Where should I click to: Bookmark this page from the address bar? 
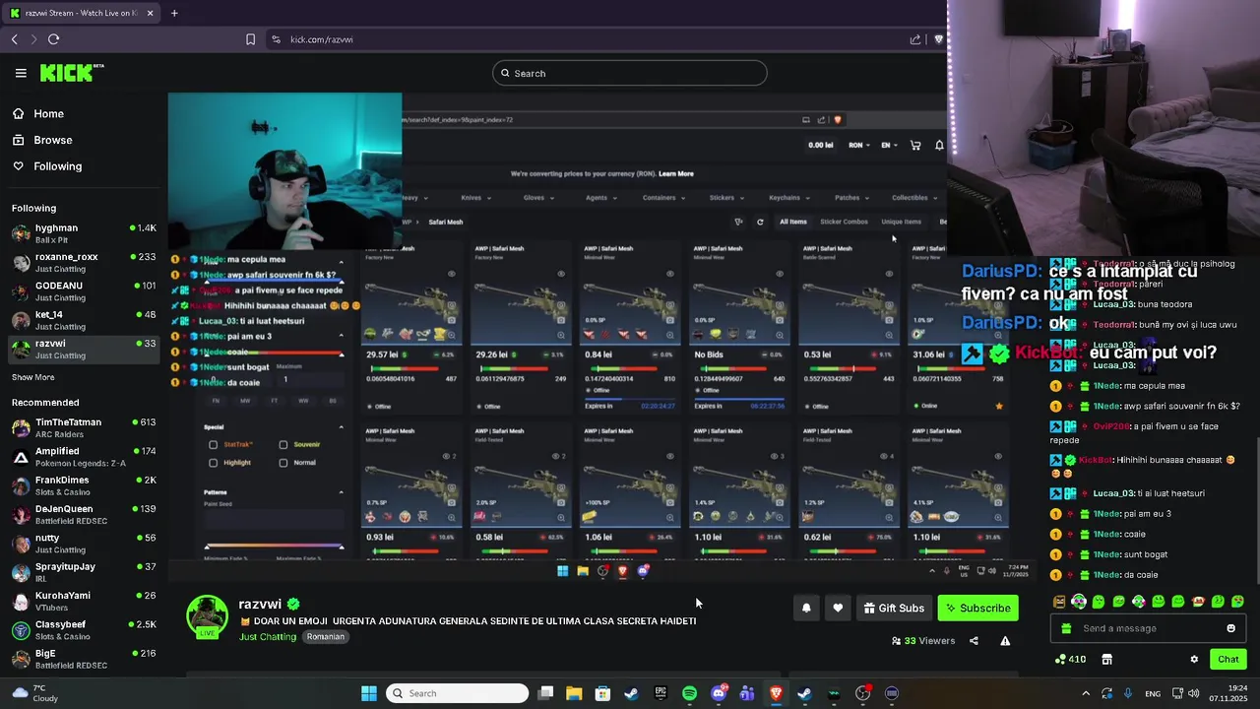point(250,39)
